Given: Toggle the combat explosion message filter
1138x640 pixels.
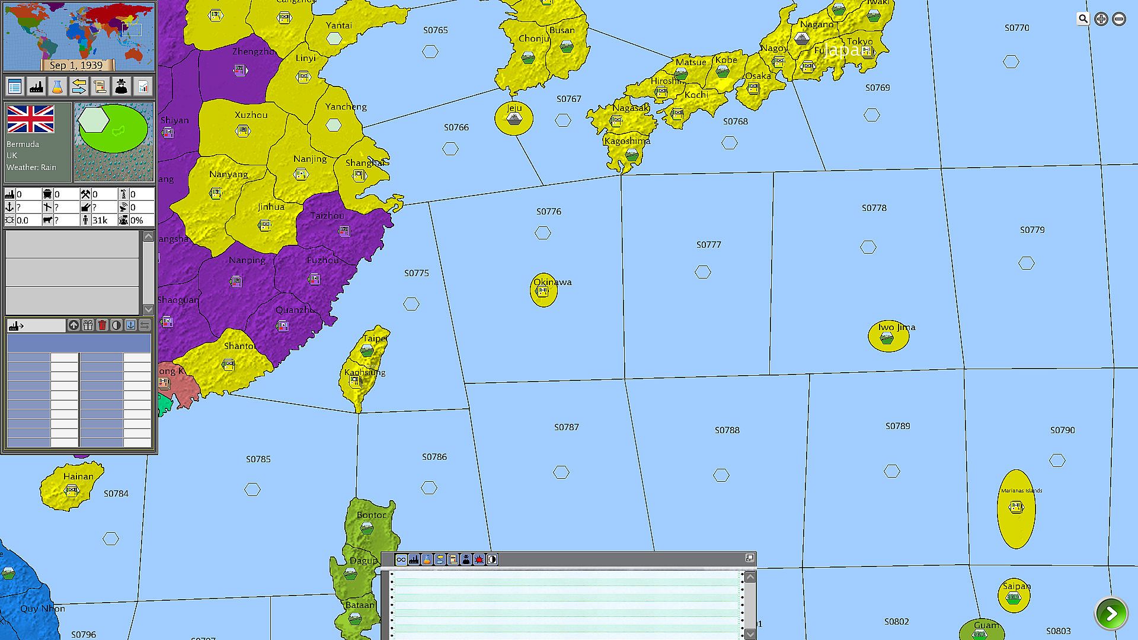Looking at the screenshot, I should 479,559.
